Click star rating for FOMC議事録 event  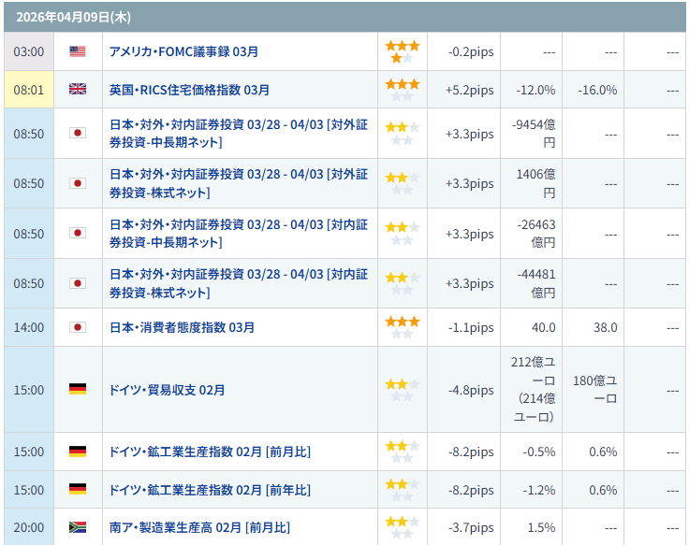click(x=403, y=51)
